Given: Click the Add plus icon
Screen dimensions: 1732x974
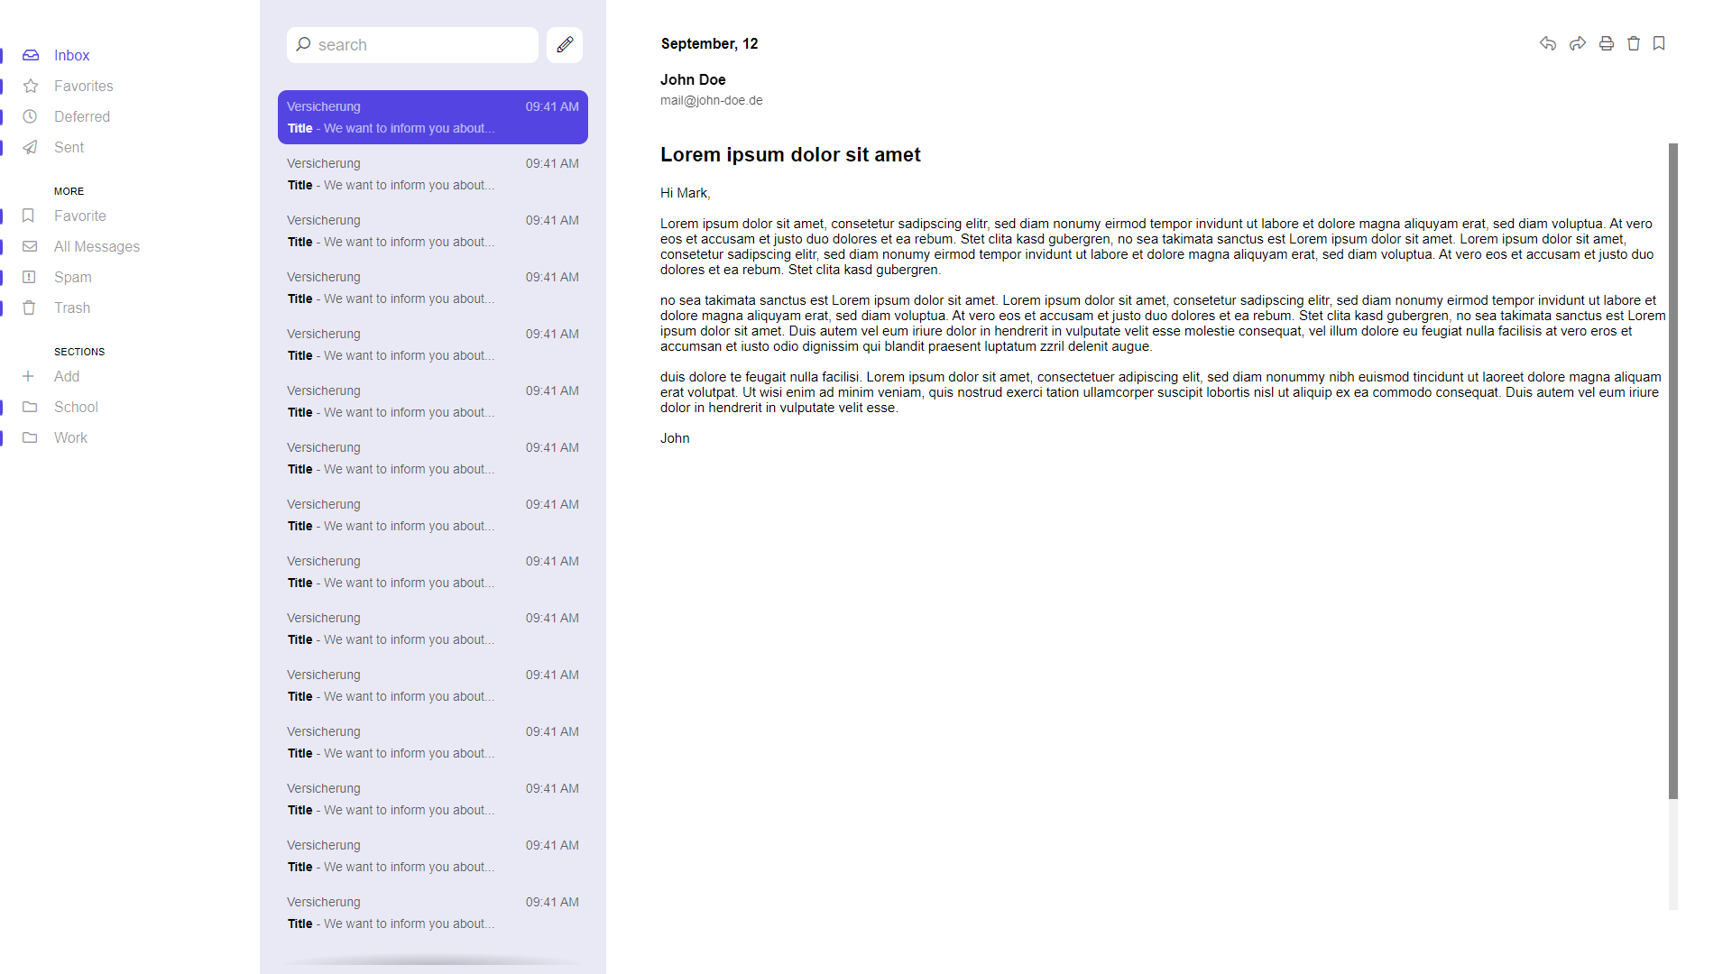Looking at the screenshot, I should [28, 376].
